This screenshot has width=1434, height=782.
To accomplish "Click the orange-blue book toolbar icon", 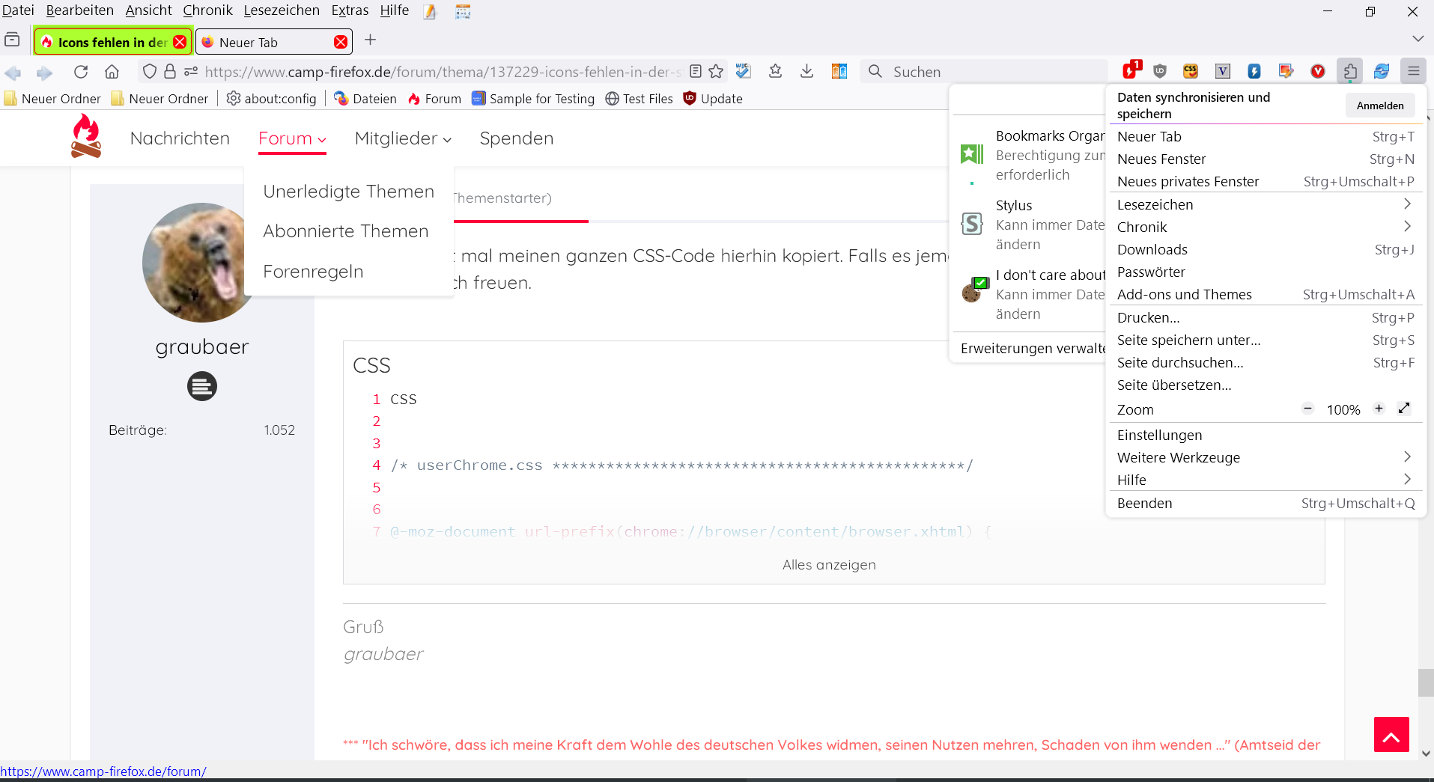I will (x=839, y=71).
